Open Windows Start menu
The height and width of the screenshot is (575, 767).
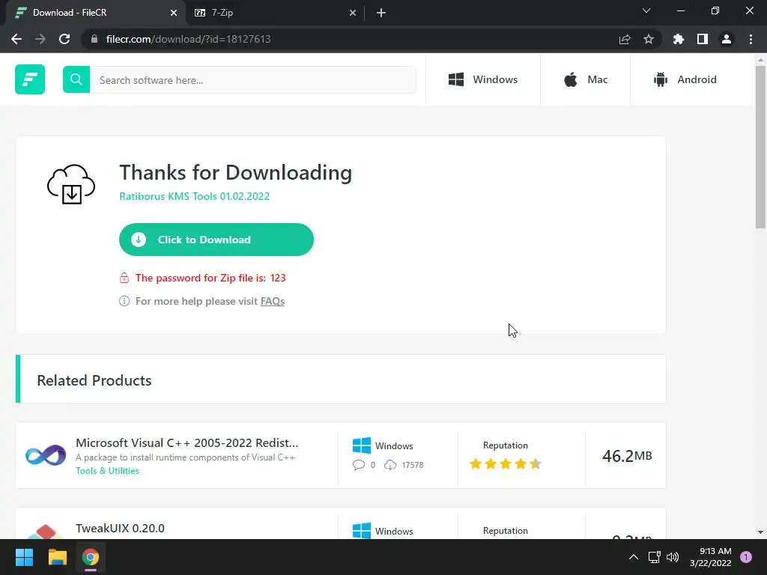click(x=24, y=557)
